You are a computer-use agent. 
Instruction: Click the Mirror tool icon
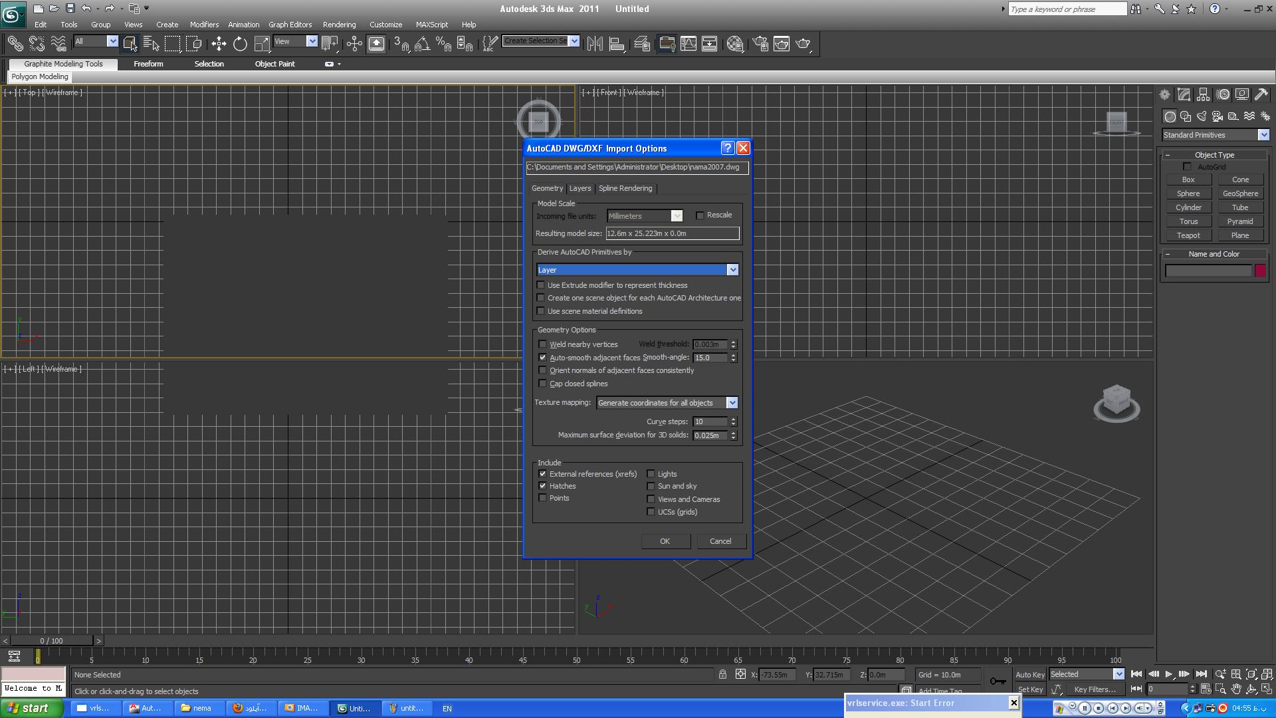[595, 44]
